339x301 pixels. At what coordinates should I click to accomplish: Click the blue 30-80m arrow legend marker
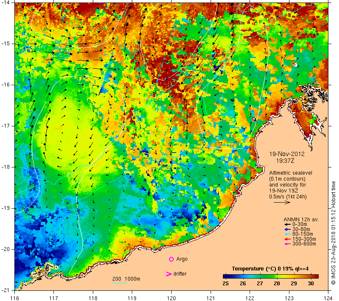pyautogui.click(x=288, y=229)
